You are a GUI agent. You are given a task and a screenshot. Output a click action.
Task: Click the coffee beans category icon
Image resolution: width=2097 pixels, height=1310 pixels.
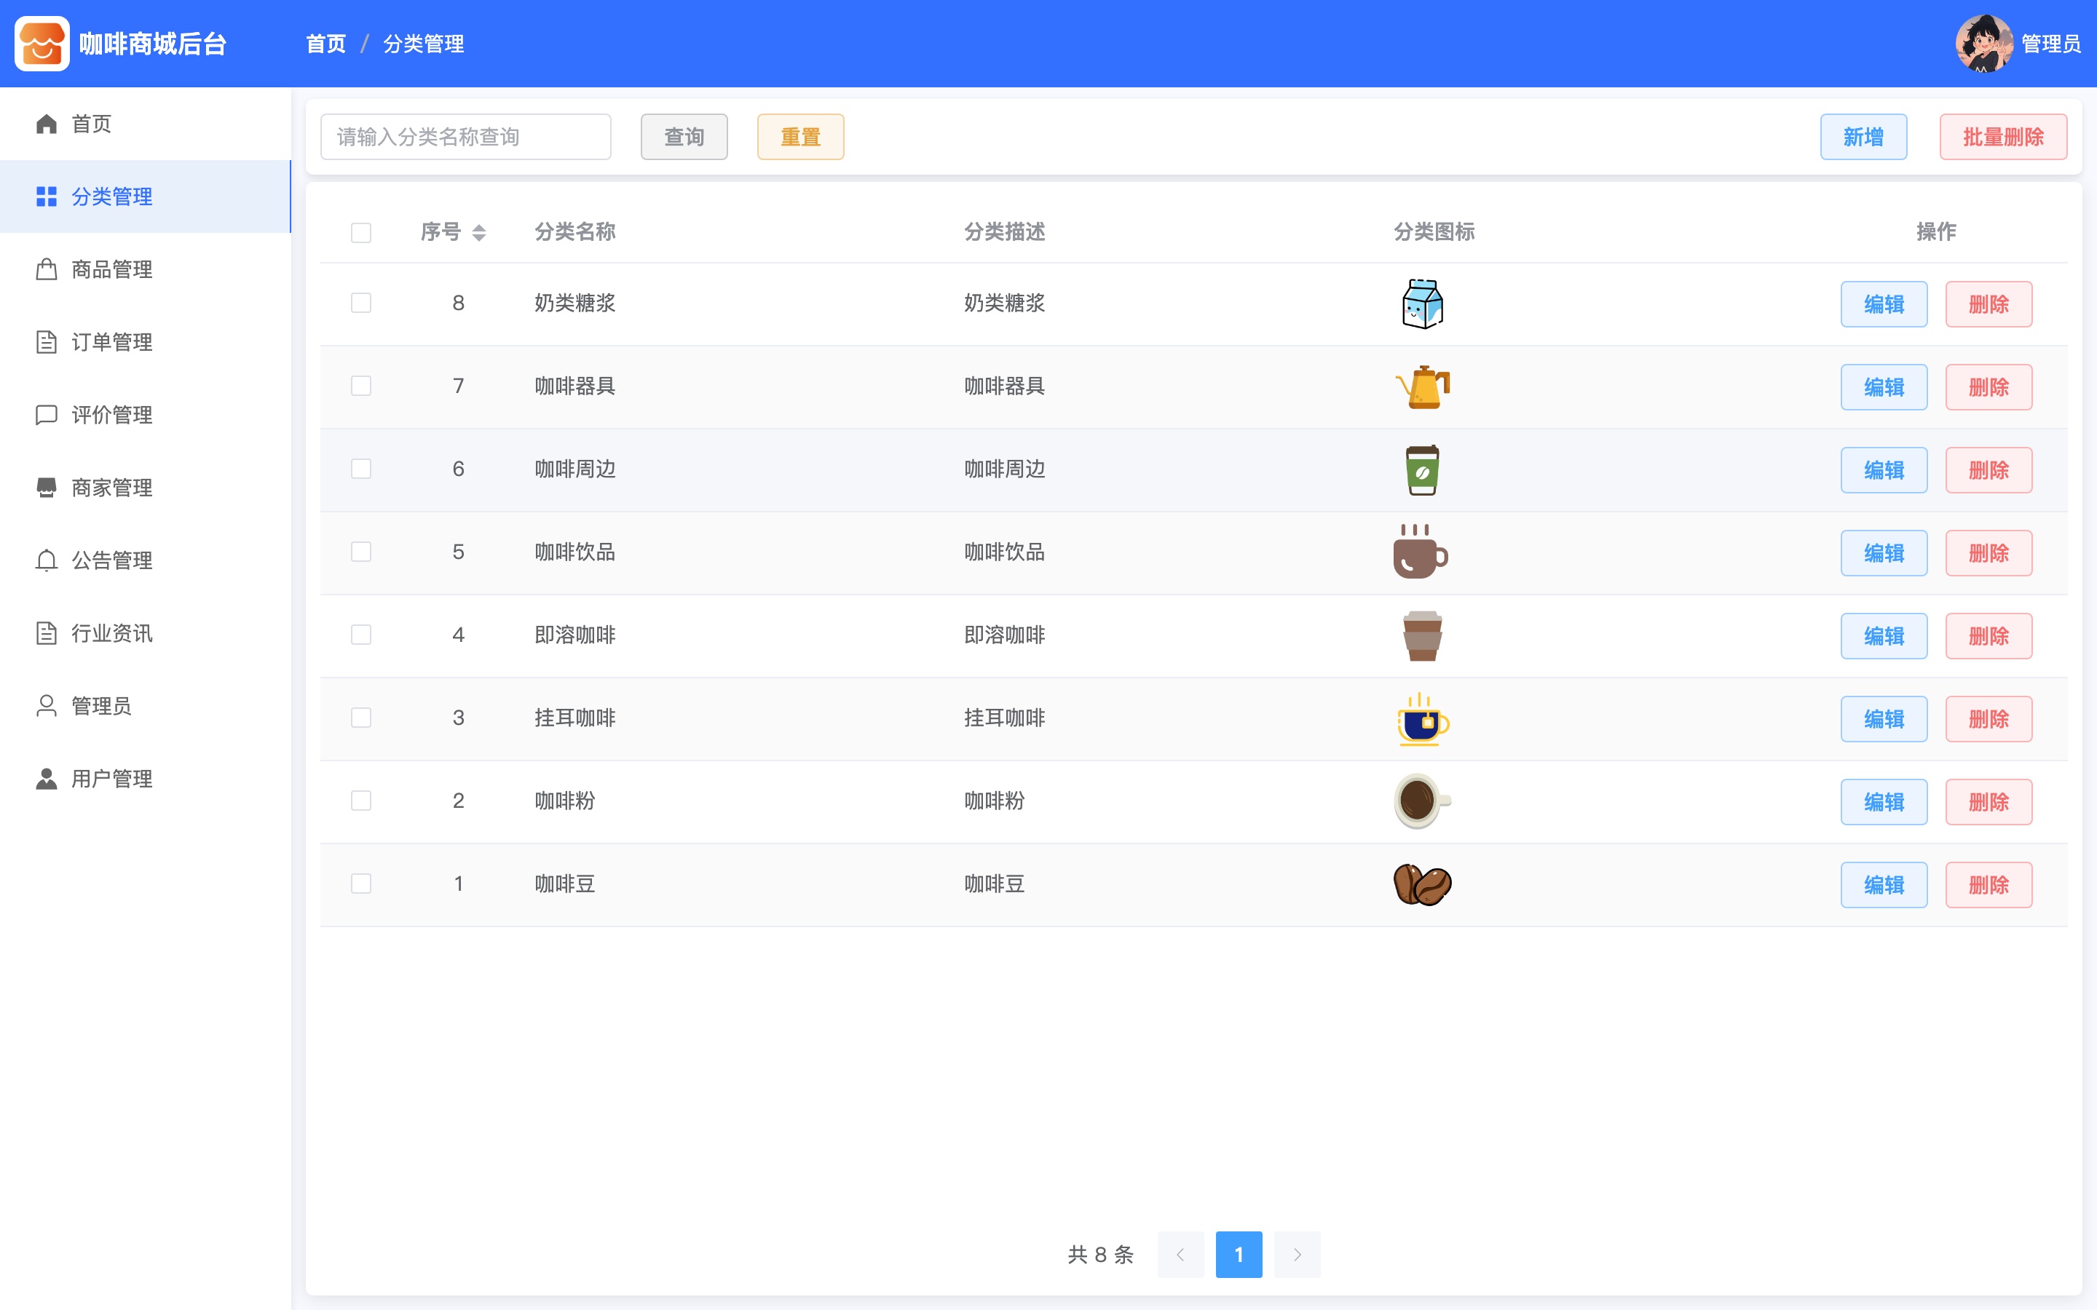1422,884
